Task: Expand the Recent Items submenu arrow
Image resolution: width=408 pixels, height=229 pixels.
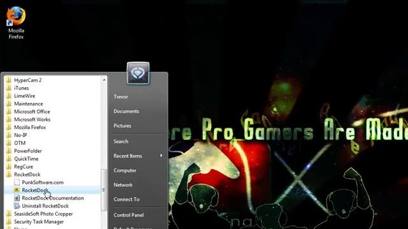Action: click(x=161, y=155)
